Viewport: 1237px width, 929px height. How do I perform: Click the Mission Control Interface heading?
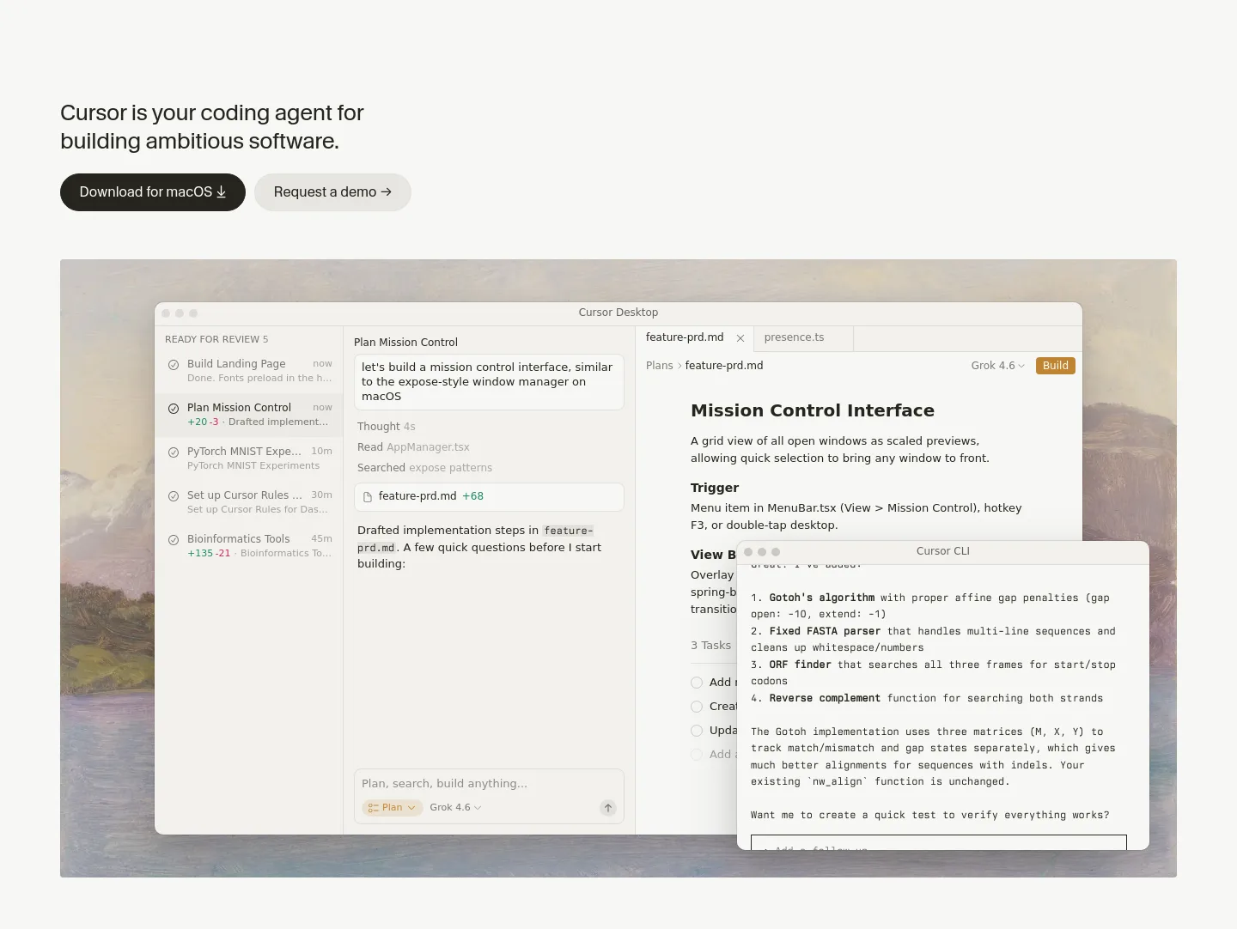pos(813,410)
